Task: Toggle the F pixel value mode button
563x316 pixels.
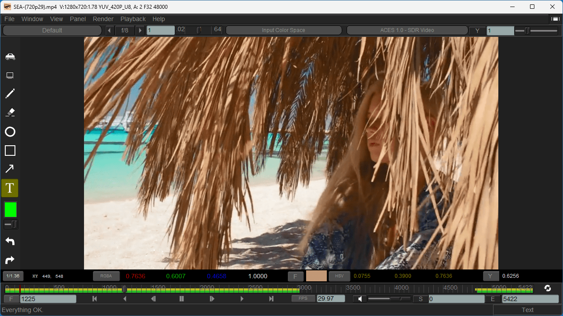Action: 296,276
